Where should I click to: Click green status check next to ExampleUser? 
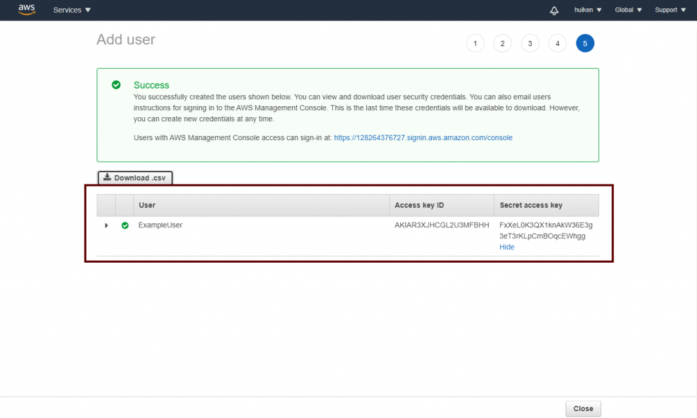pyautogui.click(x=125, y=225)
